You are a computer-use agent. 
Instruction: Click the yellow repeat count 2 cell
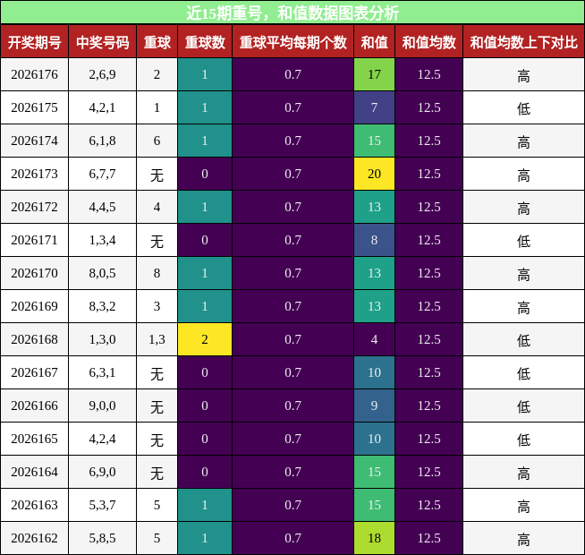point(205,339)
